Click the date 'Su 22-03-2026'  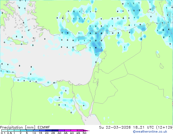pos(115,127)
